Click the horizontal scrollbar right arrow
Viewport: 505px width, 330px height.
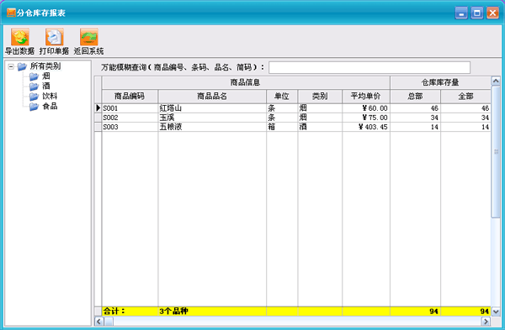tap(486, 321)
